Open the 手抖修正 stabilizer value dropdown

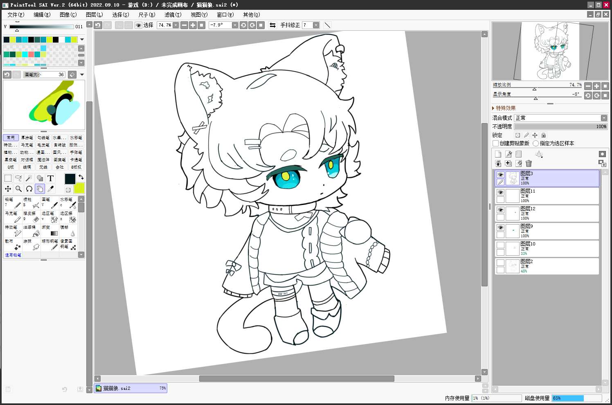(316, 25)
